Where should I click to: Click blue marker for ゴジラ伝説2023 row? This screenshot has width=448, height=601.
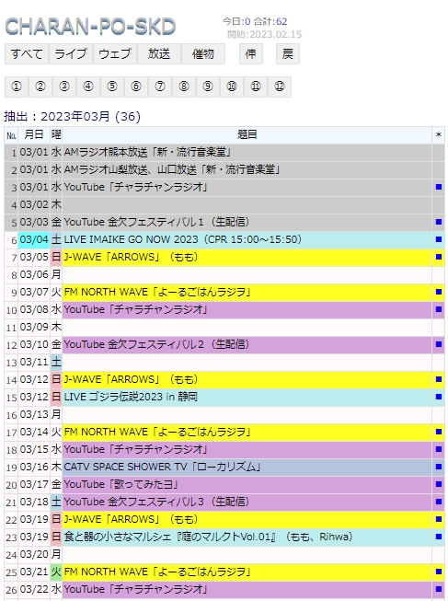tap(439, 397)
